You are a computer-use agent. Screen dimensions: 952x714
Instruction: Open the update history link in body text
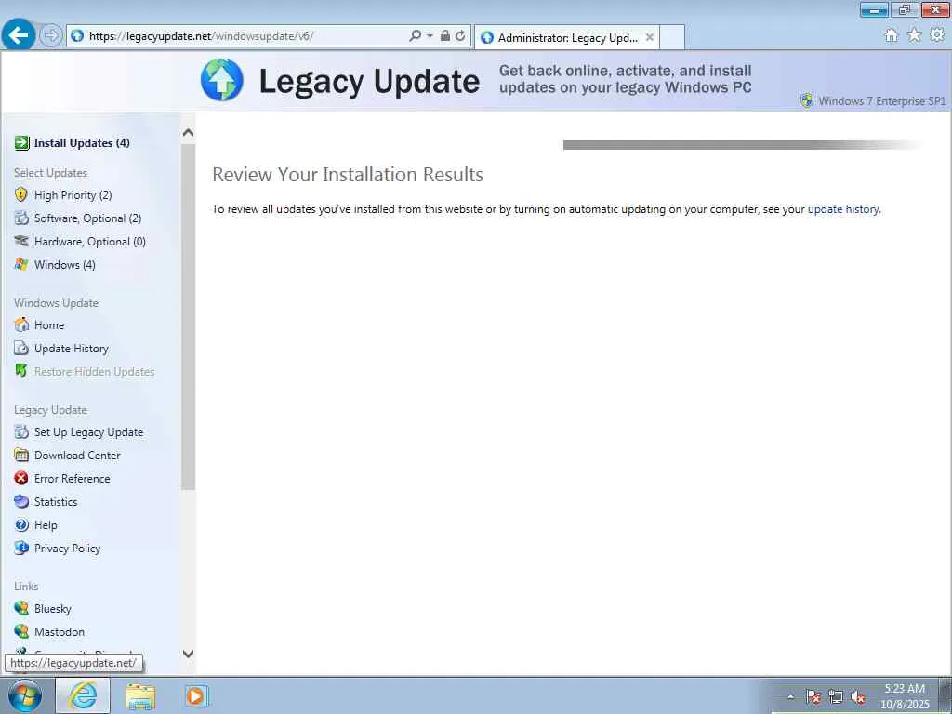pyautogui.click(x=842, y=209)
